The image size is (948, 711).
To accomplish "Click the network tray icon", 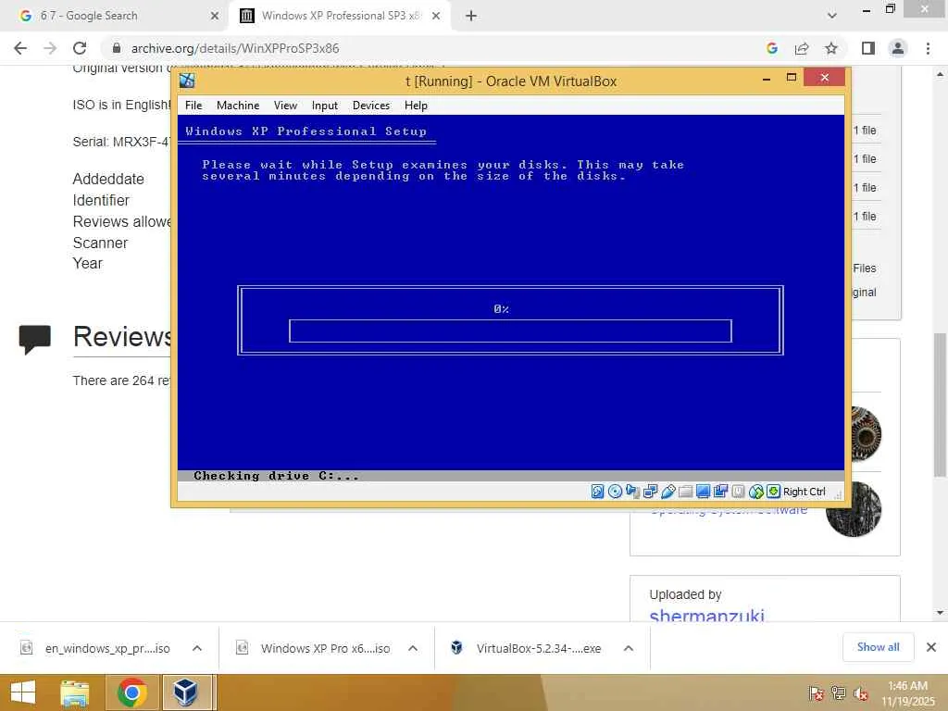I will point(839,693).
